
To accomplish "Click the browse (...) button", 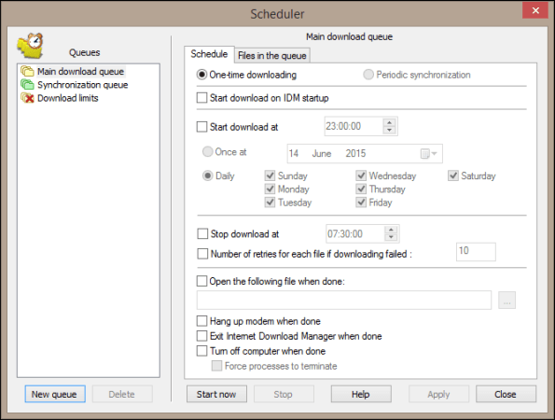I will pos(506,301).
